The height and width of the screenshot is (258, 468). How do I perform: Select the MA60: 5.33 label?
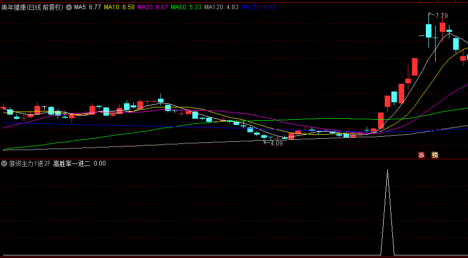186,8
